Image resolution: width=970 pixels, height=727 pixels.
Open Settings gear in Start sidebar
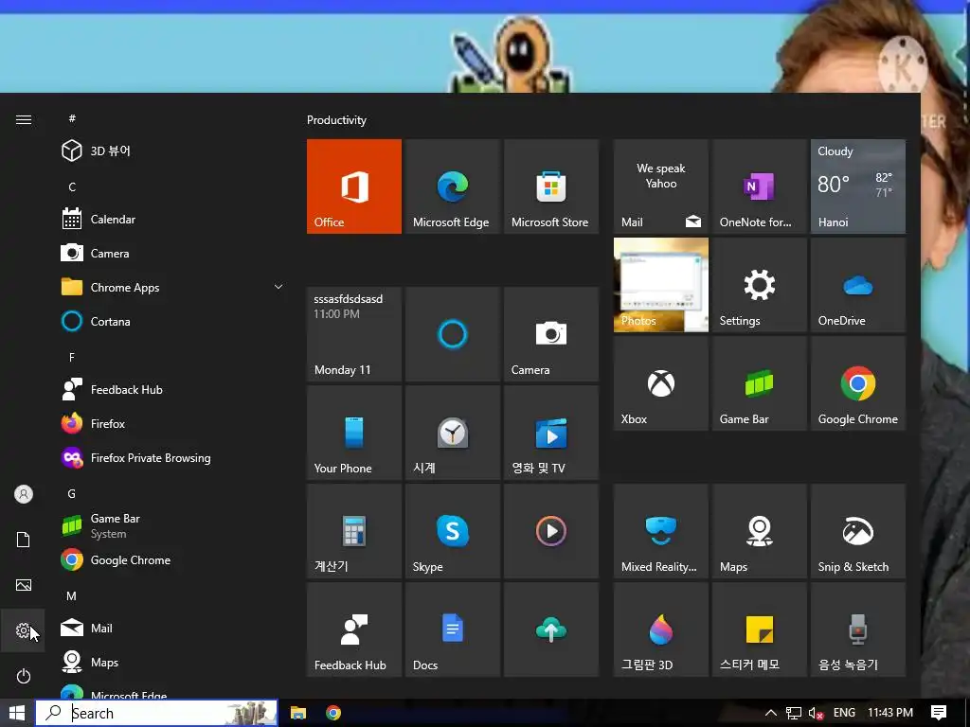(x=23, y=630)
